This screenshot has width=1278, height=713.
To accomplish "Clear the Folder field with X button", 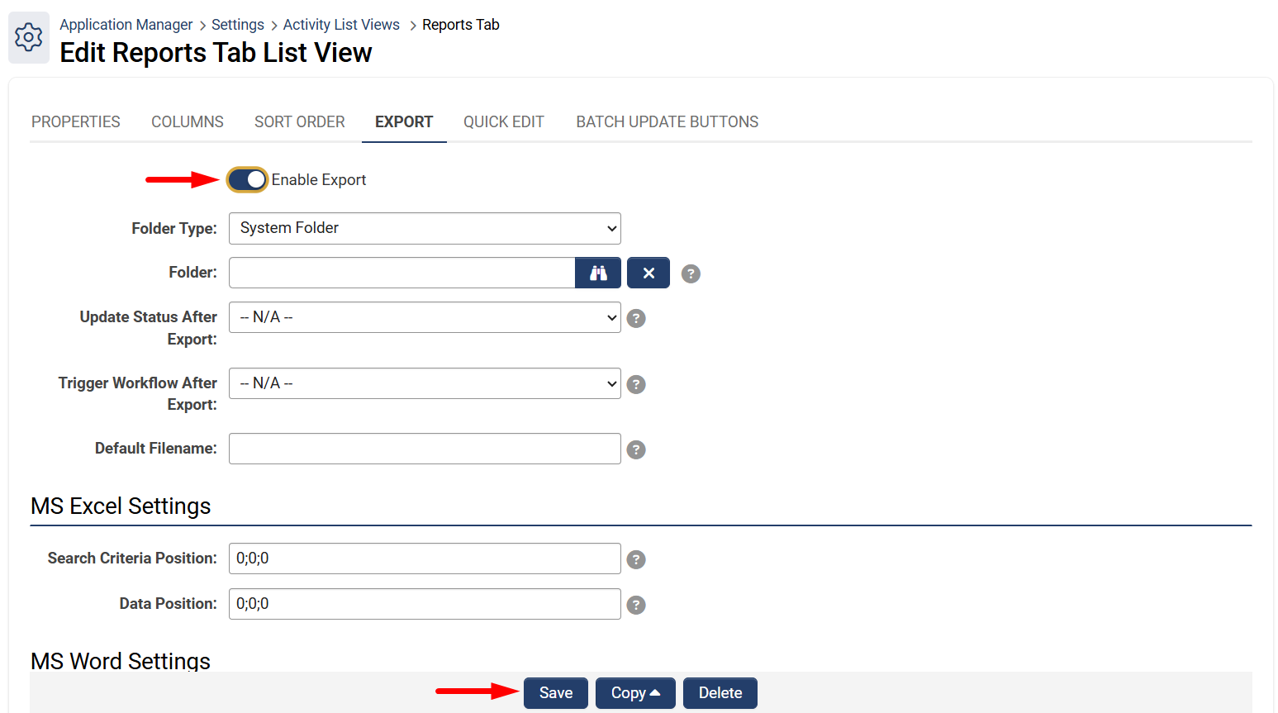I will coord(649,273).
